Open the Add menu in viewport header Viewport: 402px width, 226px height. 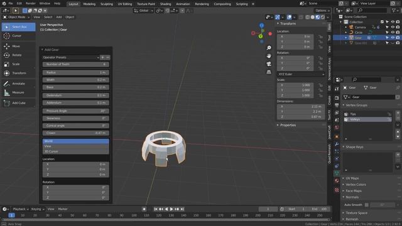[x=58, y=17]
